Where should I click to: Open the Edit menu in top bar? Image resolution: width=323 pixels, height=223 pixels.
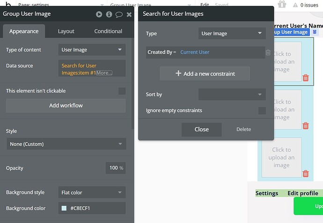[x=205, y=5]
